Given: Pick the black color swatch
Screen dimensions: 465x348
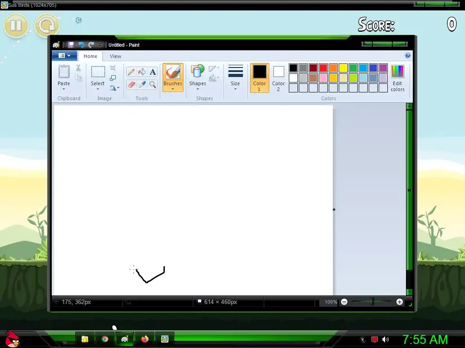Looking at the screenshot, I should click(x=293, y=68).
